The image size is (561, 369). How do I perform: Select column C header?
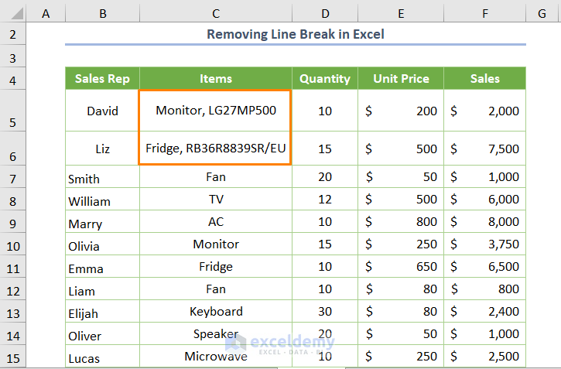pos(215,12)
